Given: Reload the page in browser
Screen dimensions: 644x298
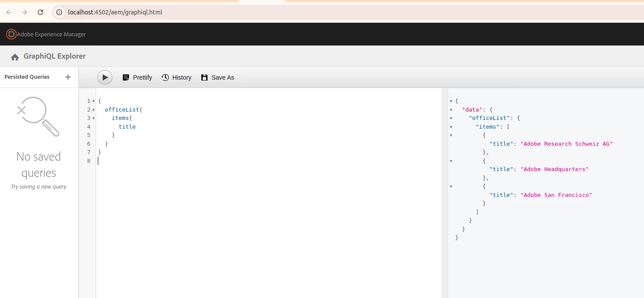Looking at the screenshot, I should [x=40, y=12].
